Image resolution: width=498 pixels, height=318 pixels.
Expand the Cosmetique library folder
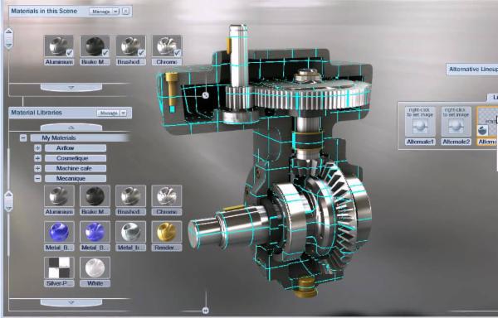click(x=38, y=158)
